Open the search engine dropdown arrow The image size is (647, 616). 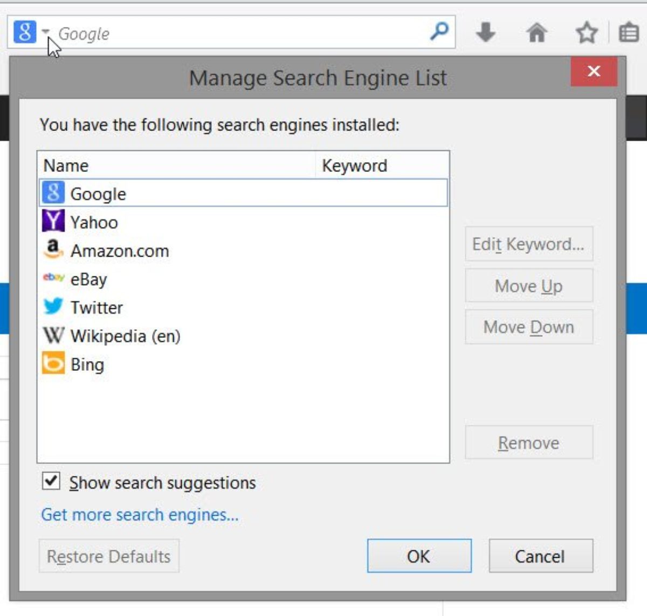(45, 31)
